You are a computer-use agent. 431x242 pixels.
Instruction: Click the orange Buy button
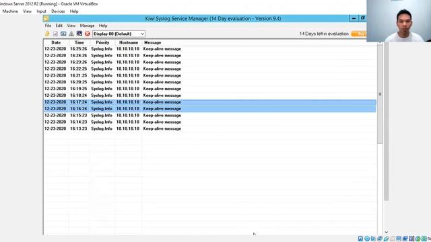pos(359,34)
